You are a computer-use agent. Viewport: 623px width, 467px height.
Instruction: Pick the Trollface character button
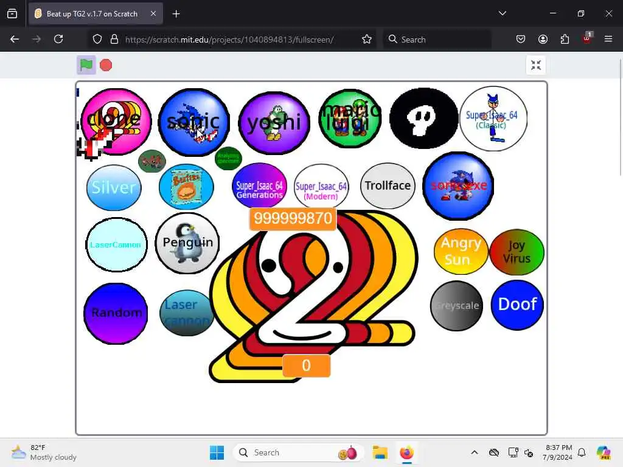388,185
